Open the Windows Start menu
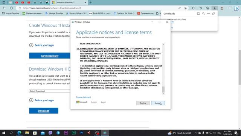 point(4,133)
